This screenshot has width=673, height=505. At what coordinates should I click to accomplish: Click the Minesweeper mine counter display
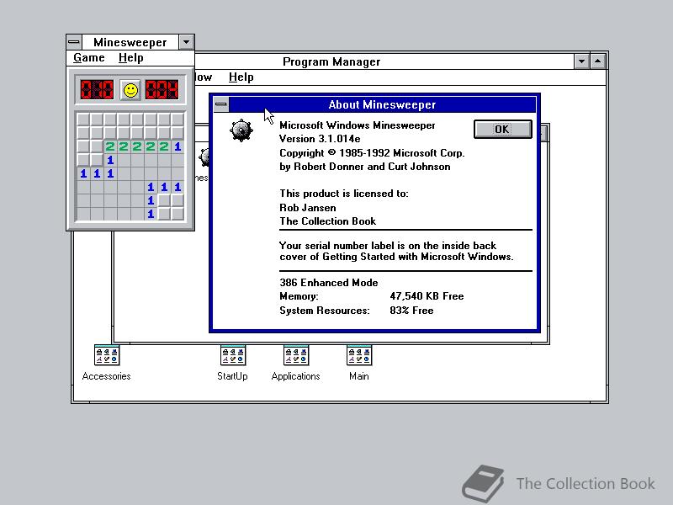coord(97,90)
